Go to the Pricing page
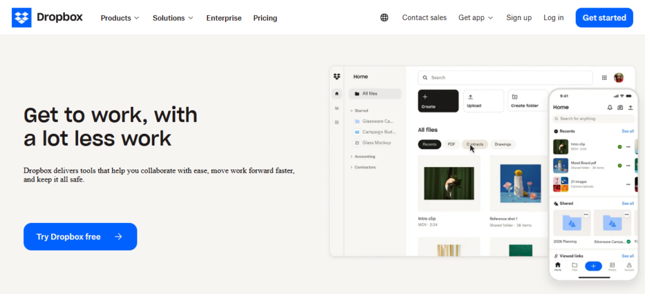 click(265, 18)
